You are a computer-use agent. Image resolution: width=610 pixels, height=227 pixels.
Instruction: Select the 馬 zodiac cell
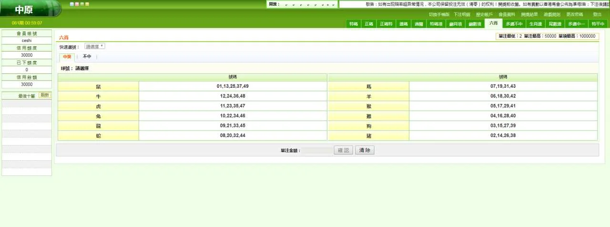pyautogui.click(x=368, y=86)
